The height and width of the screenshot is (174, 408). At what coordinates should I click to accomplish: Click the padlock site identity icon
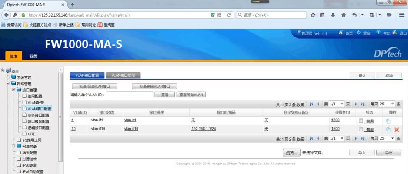23,15
